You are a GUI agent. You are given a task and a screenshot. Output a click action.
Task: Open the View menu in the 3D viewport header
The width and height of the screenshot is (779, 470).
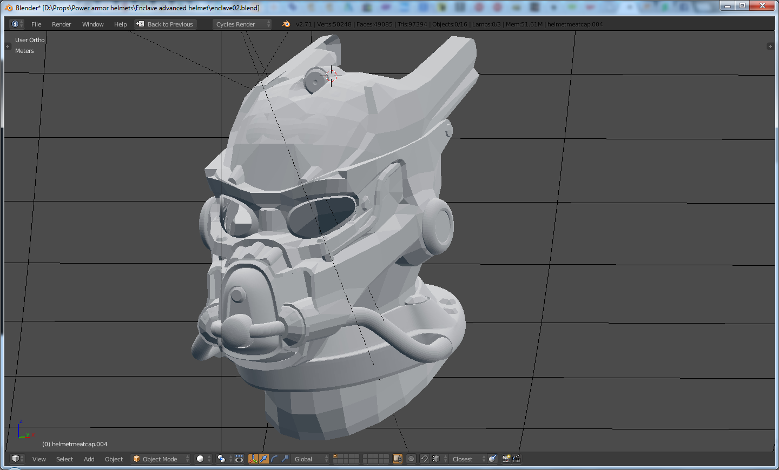pos(39,459)
